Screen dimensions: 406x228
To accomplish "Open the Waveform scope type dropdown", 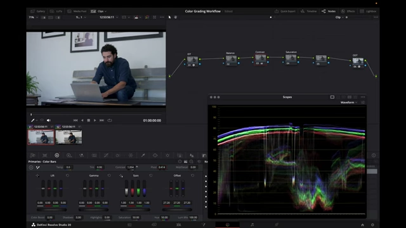I will [x=349, y=103].
